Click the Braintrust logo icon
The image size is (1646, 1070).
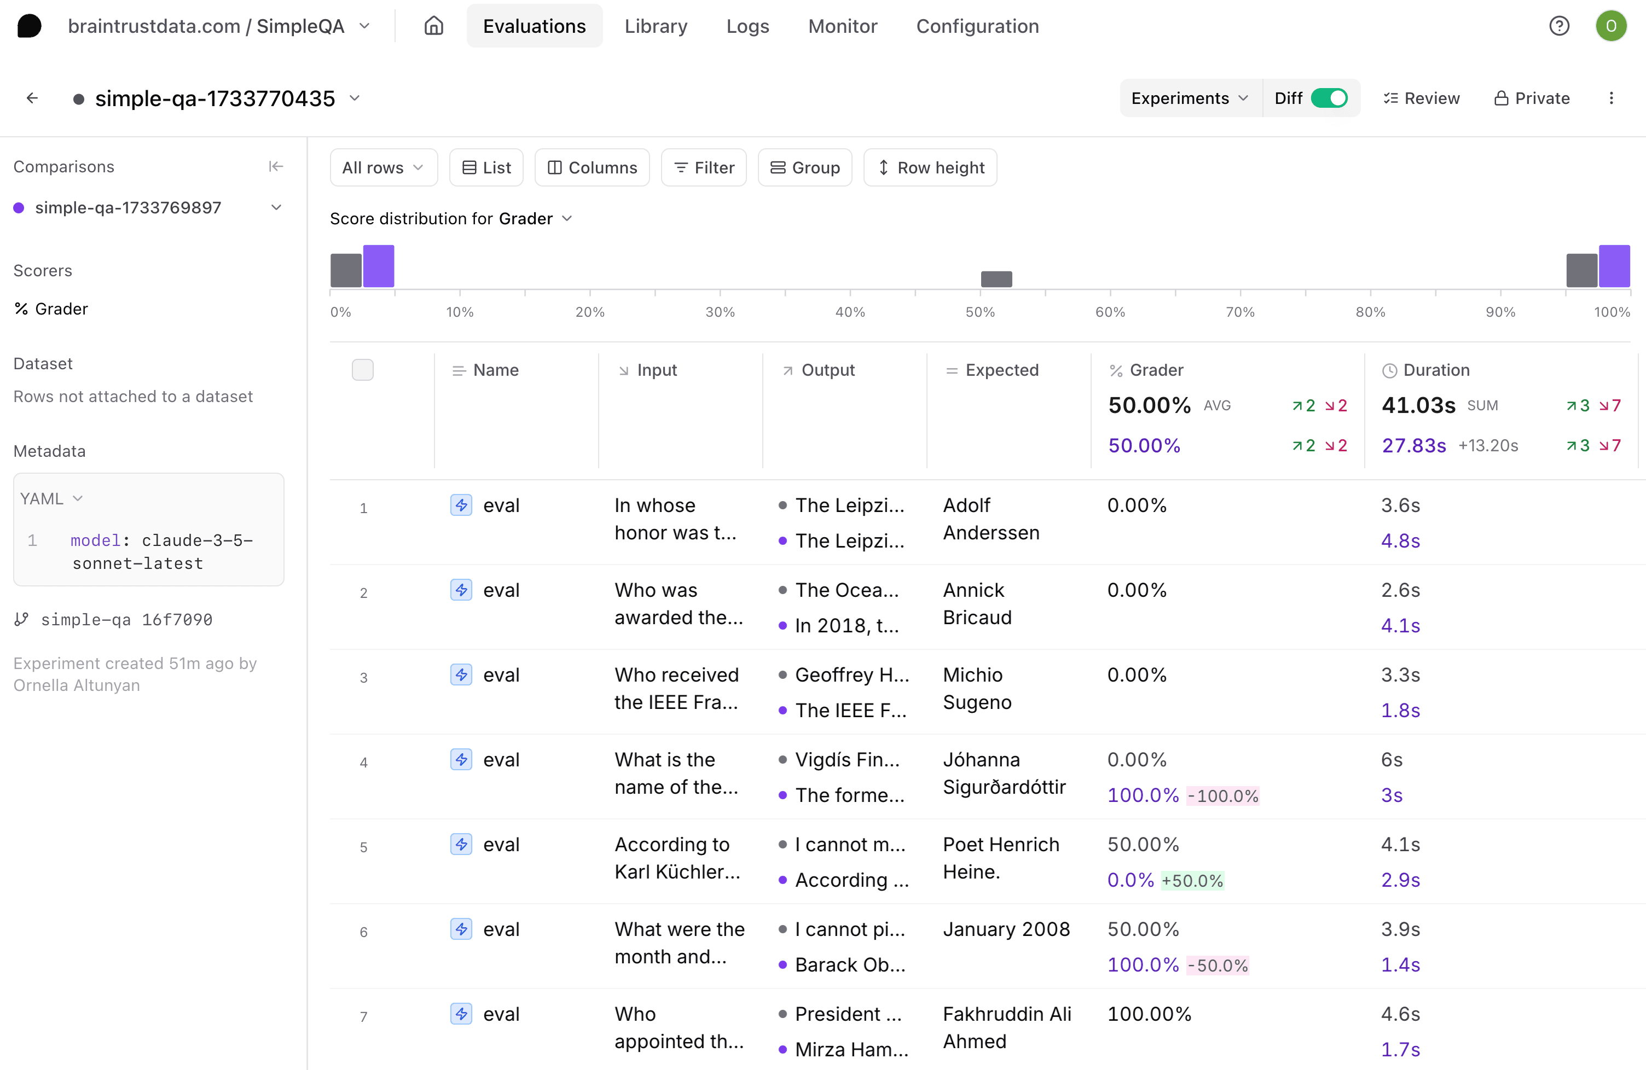(x=29, y=26)
